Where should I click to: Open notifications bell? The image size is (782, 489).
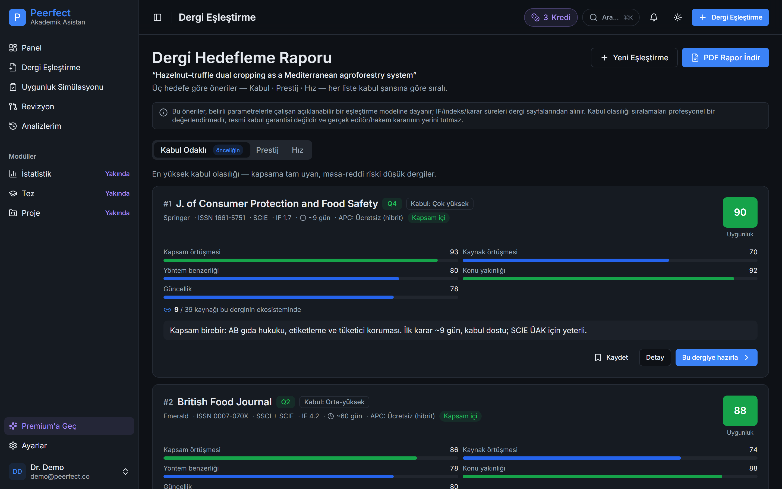[x=654, y=17]
